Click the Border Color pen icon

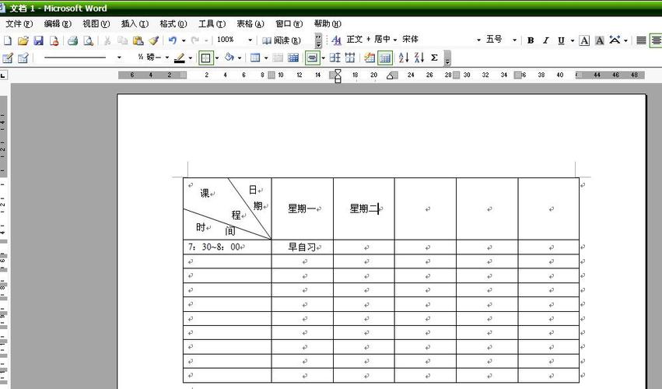tap(180, 58)
